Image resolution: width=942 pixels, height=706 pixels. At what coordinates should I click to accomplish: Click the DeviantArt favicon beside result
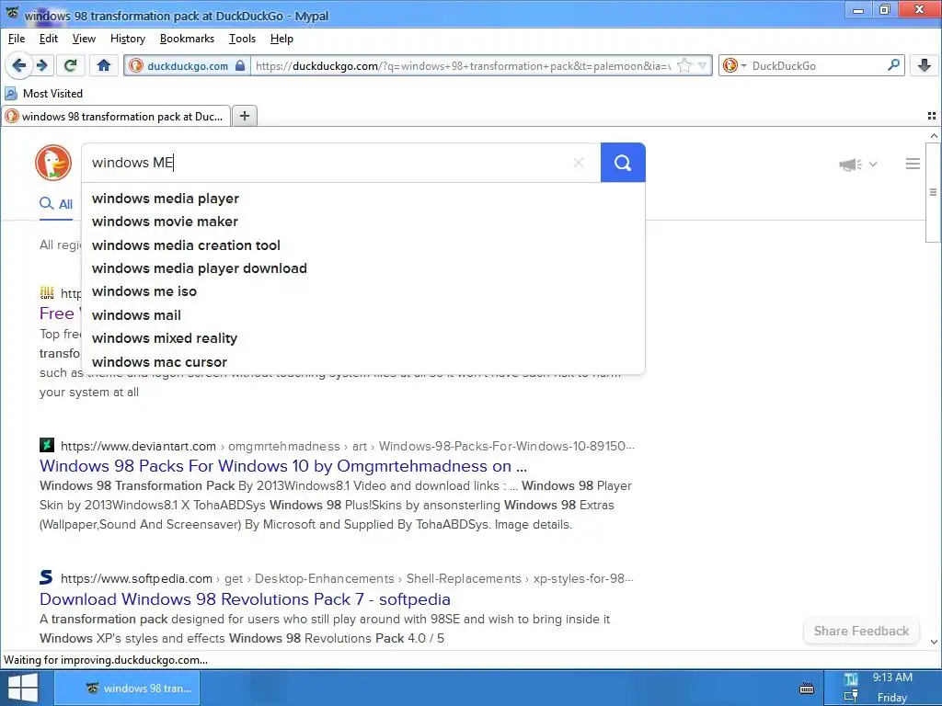point(47,445)
